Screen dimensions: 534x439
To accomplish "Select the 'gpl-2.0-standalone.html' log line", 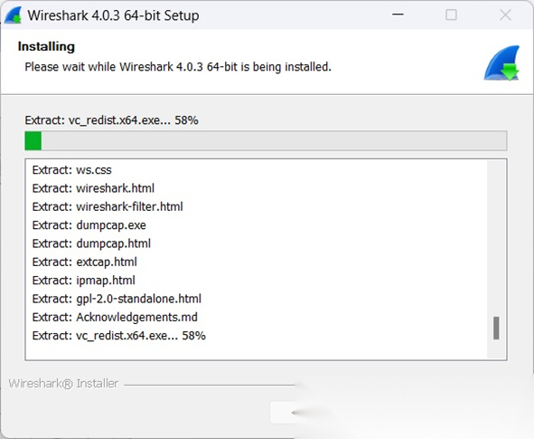I will (x=117, y=299).
